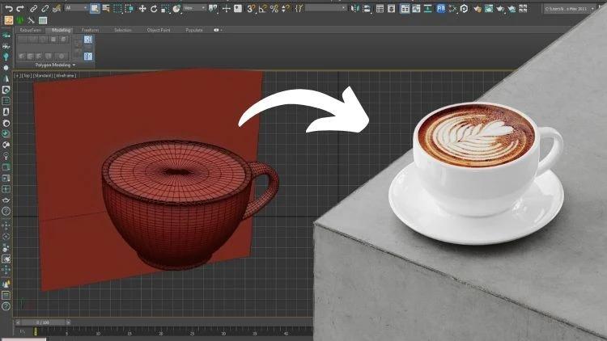Toggle the Percent Snap button
Image resolution: width=607 pixels, height=341 pixels.
(274, 8)
